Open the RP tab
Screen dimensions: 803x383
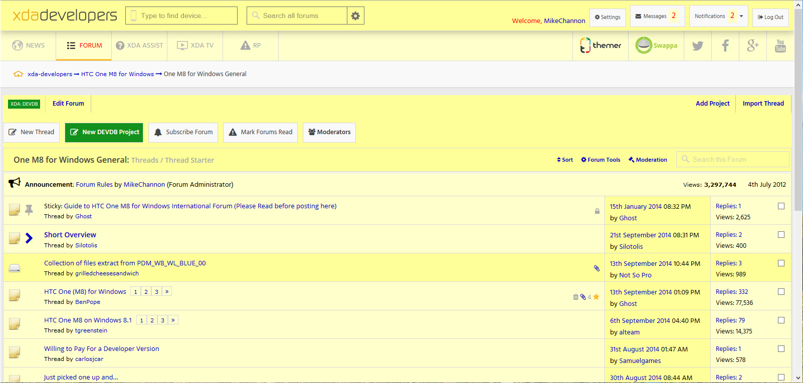tap(251, 46)
